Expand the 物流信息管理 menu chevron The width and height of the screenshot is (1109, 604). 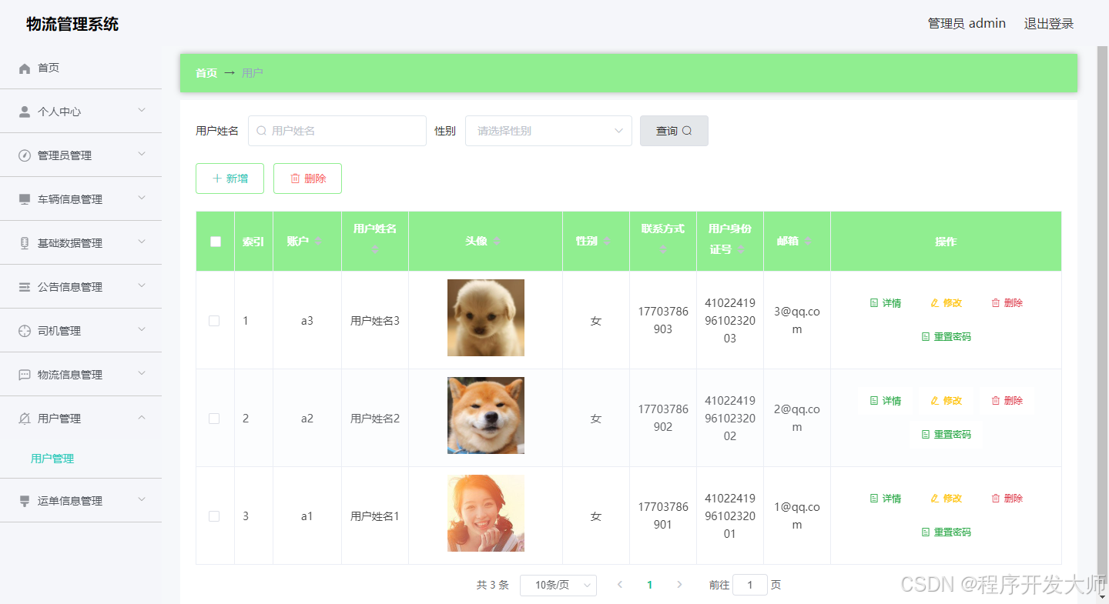[x=142, y=374]
